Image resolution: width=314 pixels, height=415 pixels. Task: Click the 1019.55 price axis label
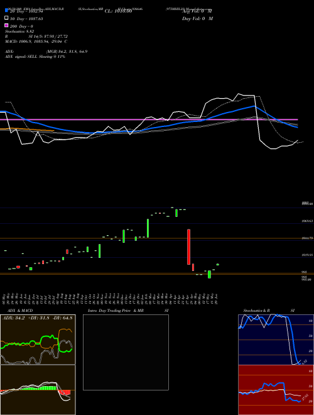[308, 255]
